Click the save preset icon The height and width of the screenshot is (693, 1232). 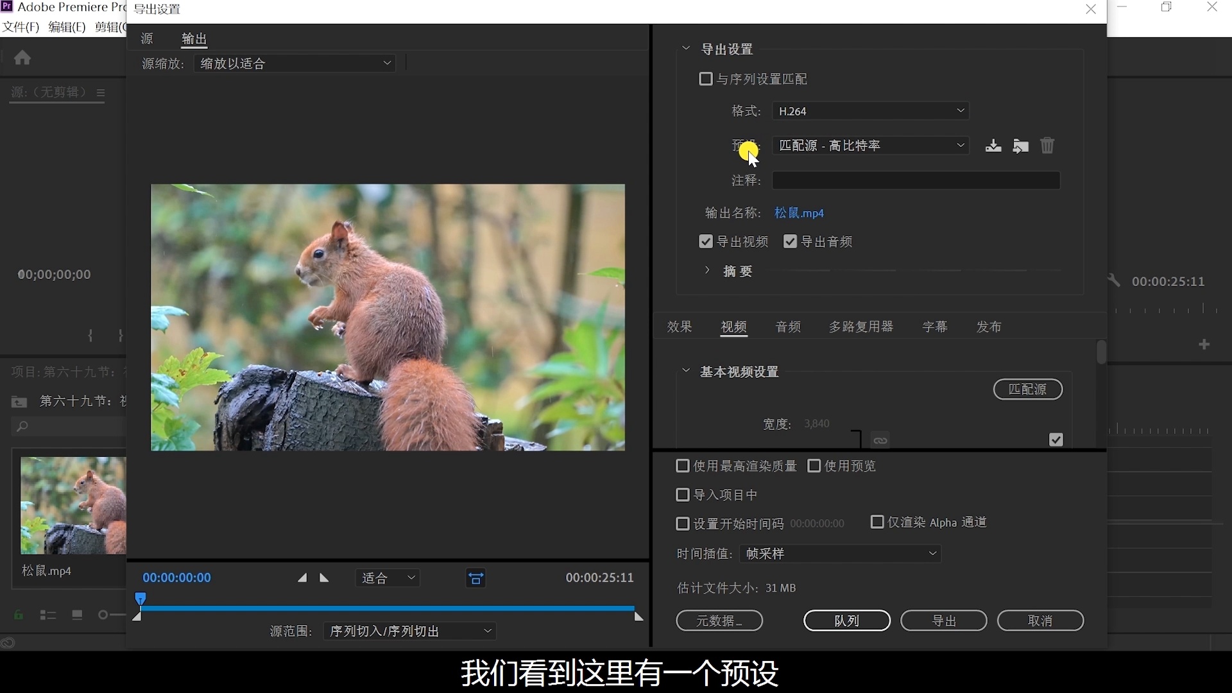[993, 146]
